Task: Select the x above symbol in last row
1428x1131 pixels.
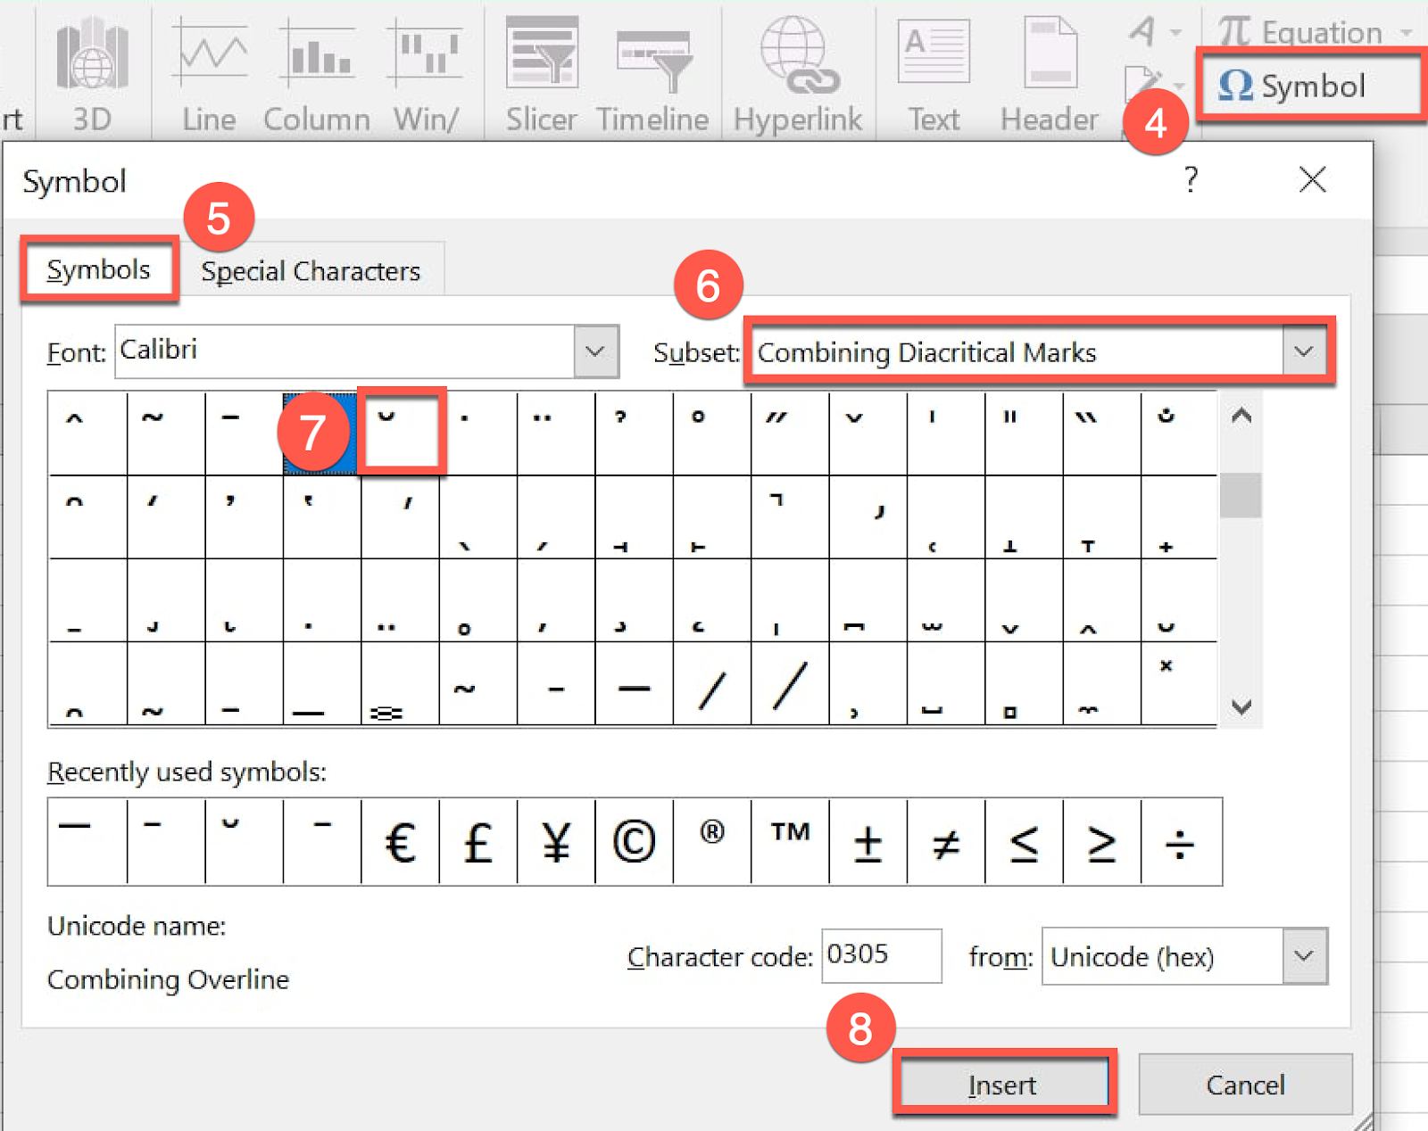Action: (1179, 684)
